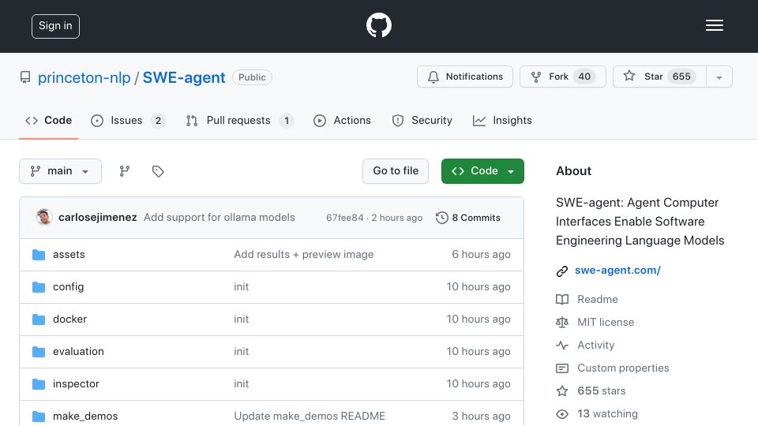This screenshot has width=758, height=426.
Task: Open the config folder
Action: click(68, 287)
